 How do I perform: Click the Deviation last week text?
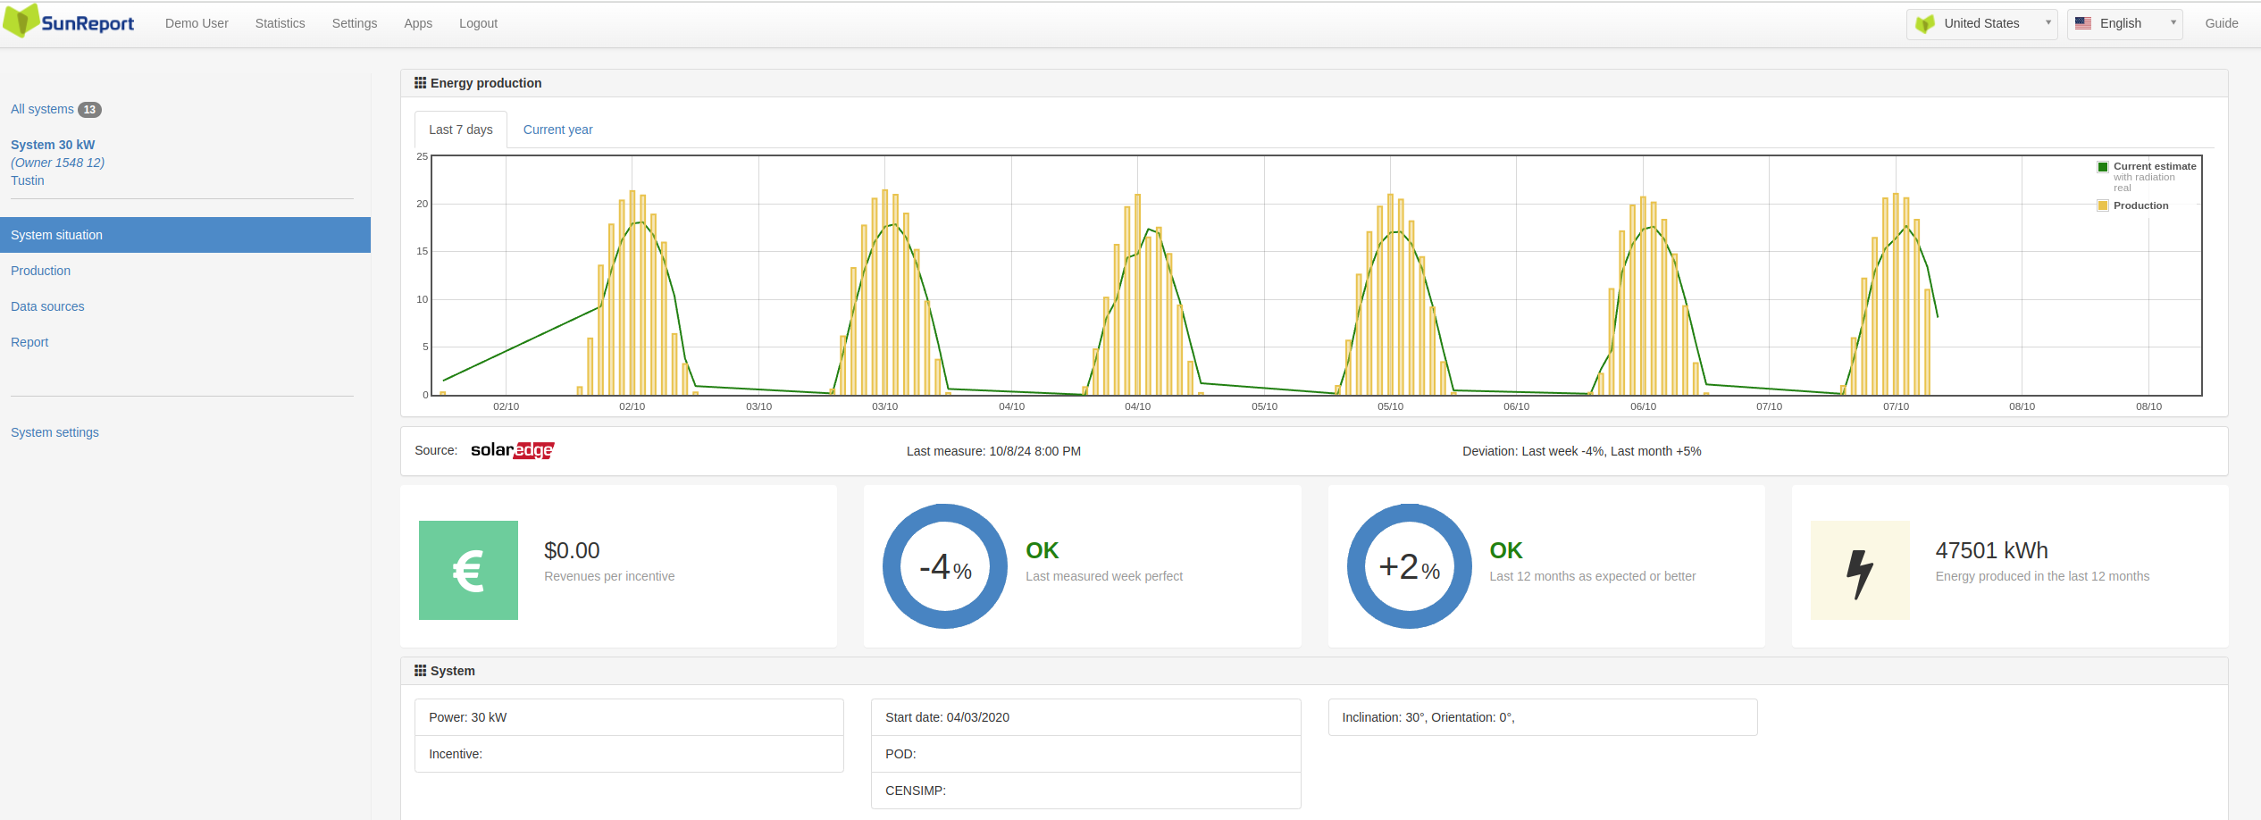[1581, 451]
